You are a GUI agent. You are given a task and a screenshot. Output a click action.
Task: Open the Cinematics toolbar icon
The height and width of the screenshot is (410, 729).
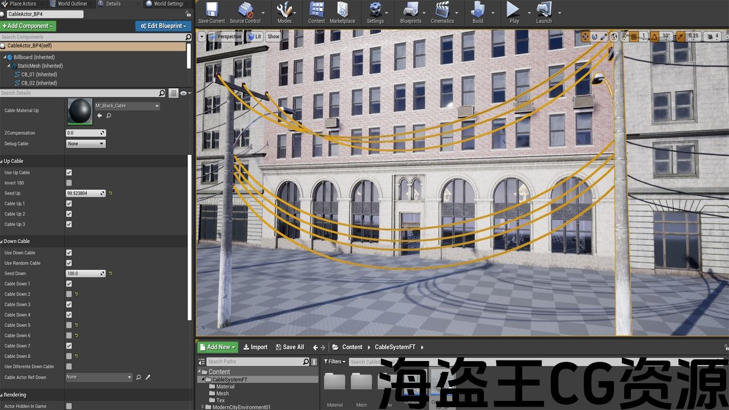tap(442, 10)
